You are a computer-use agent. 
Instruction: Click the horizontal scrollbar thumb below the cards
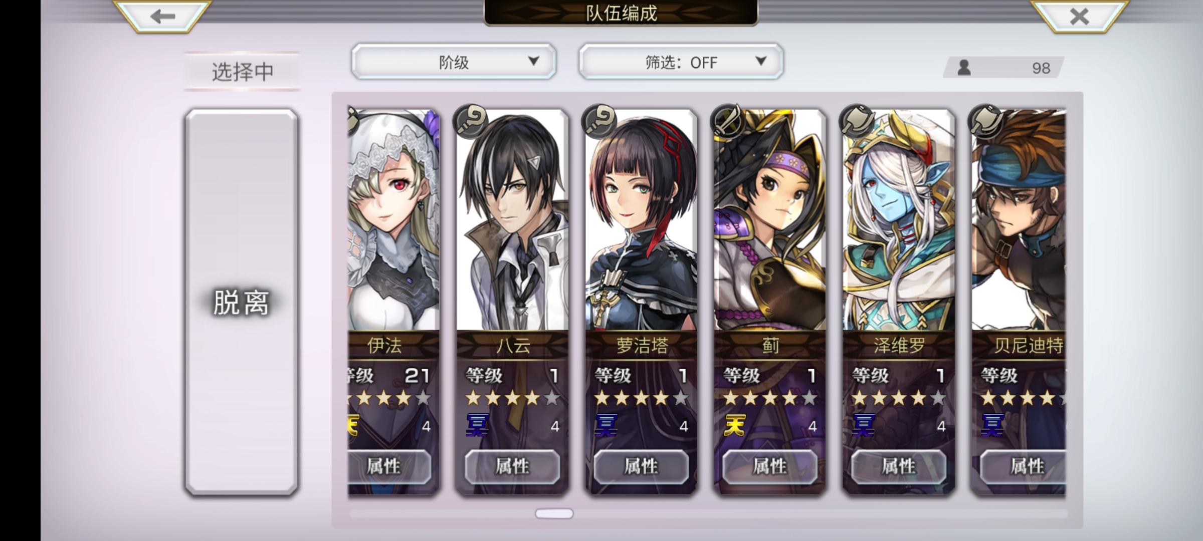click(554, 513)
